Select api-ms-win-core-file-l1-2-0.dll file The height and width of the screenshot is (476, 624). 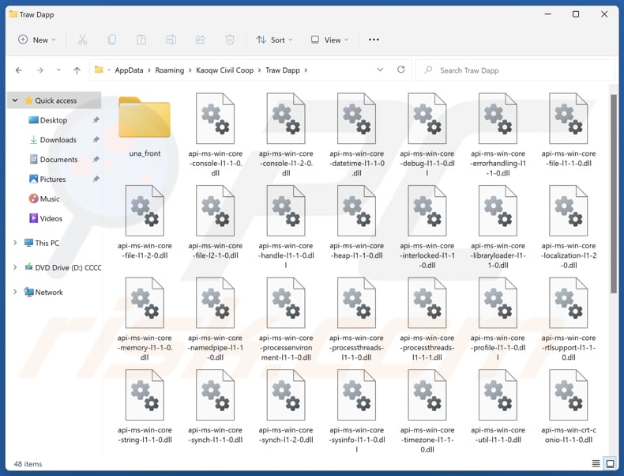click(x=145, y=222)
